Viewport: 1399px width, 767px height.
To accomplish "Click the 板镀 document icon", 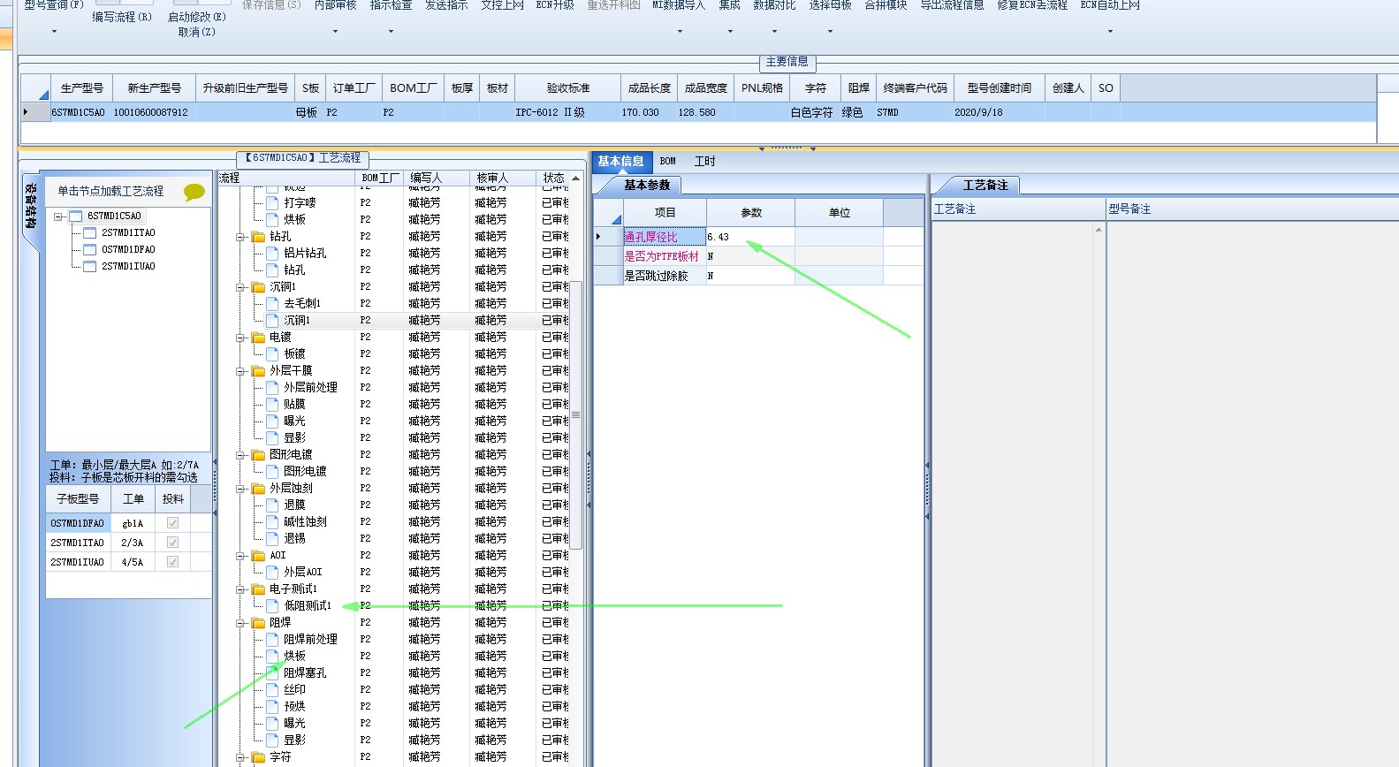I will click(x=272, y=353).
